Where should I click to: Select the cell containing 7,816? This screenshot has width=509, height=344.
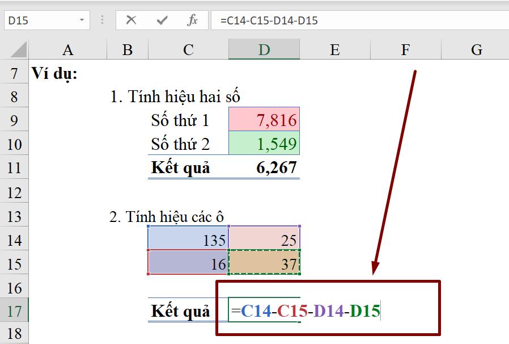[x=264, y=120]
